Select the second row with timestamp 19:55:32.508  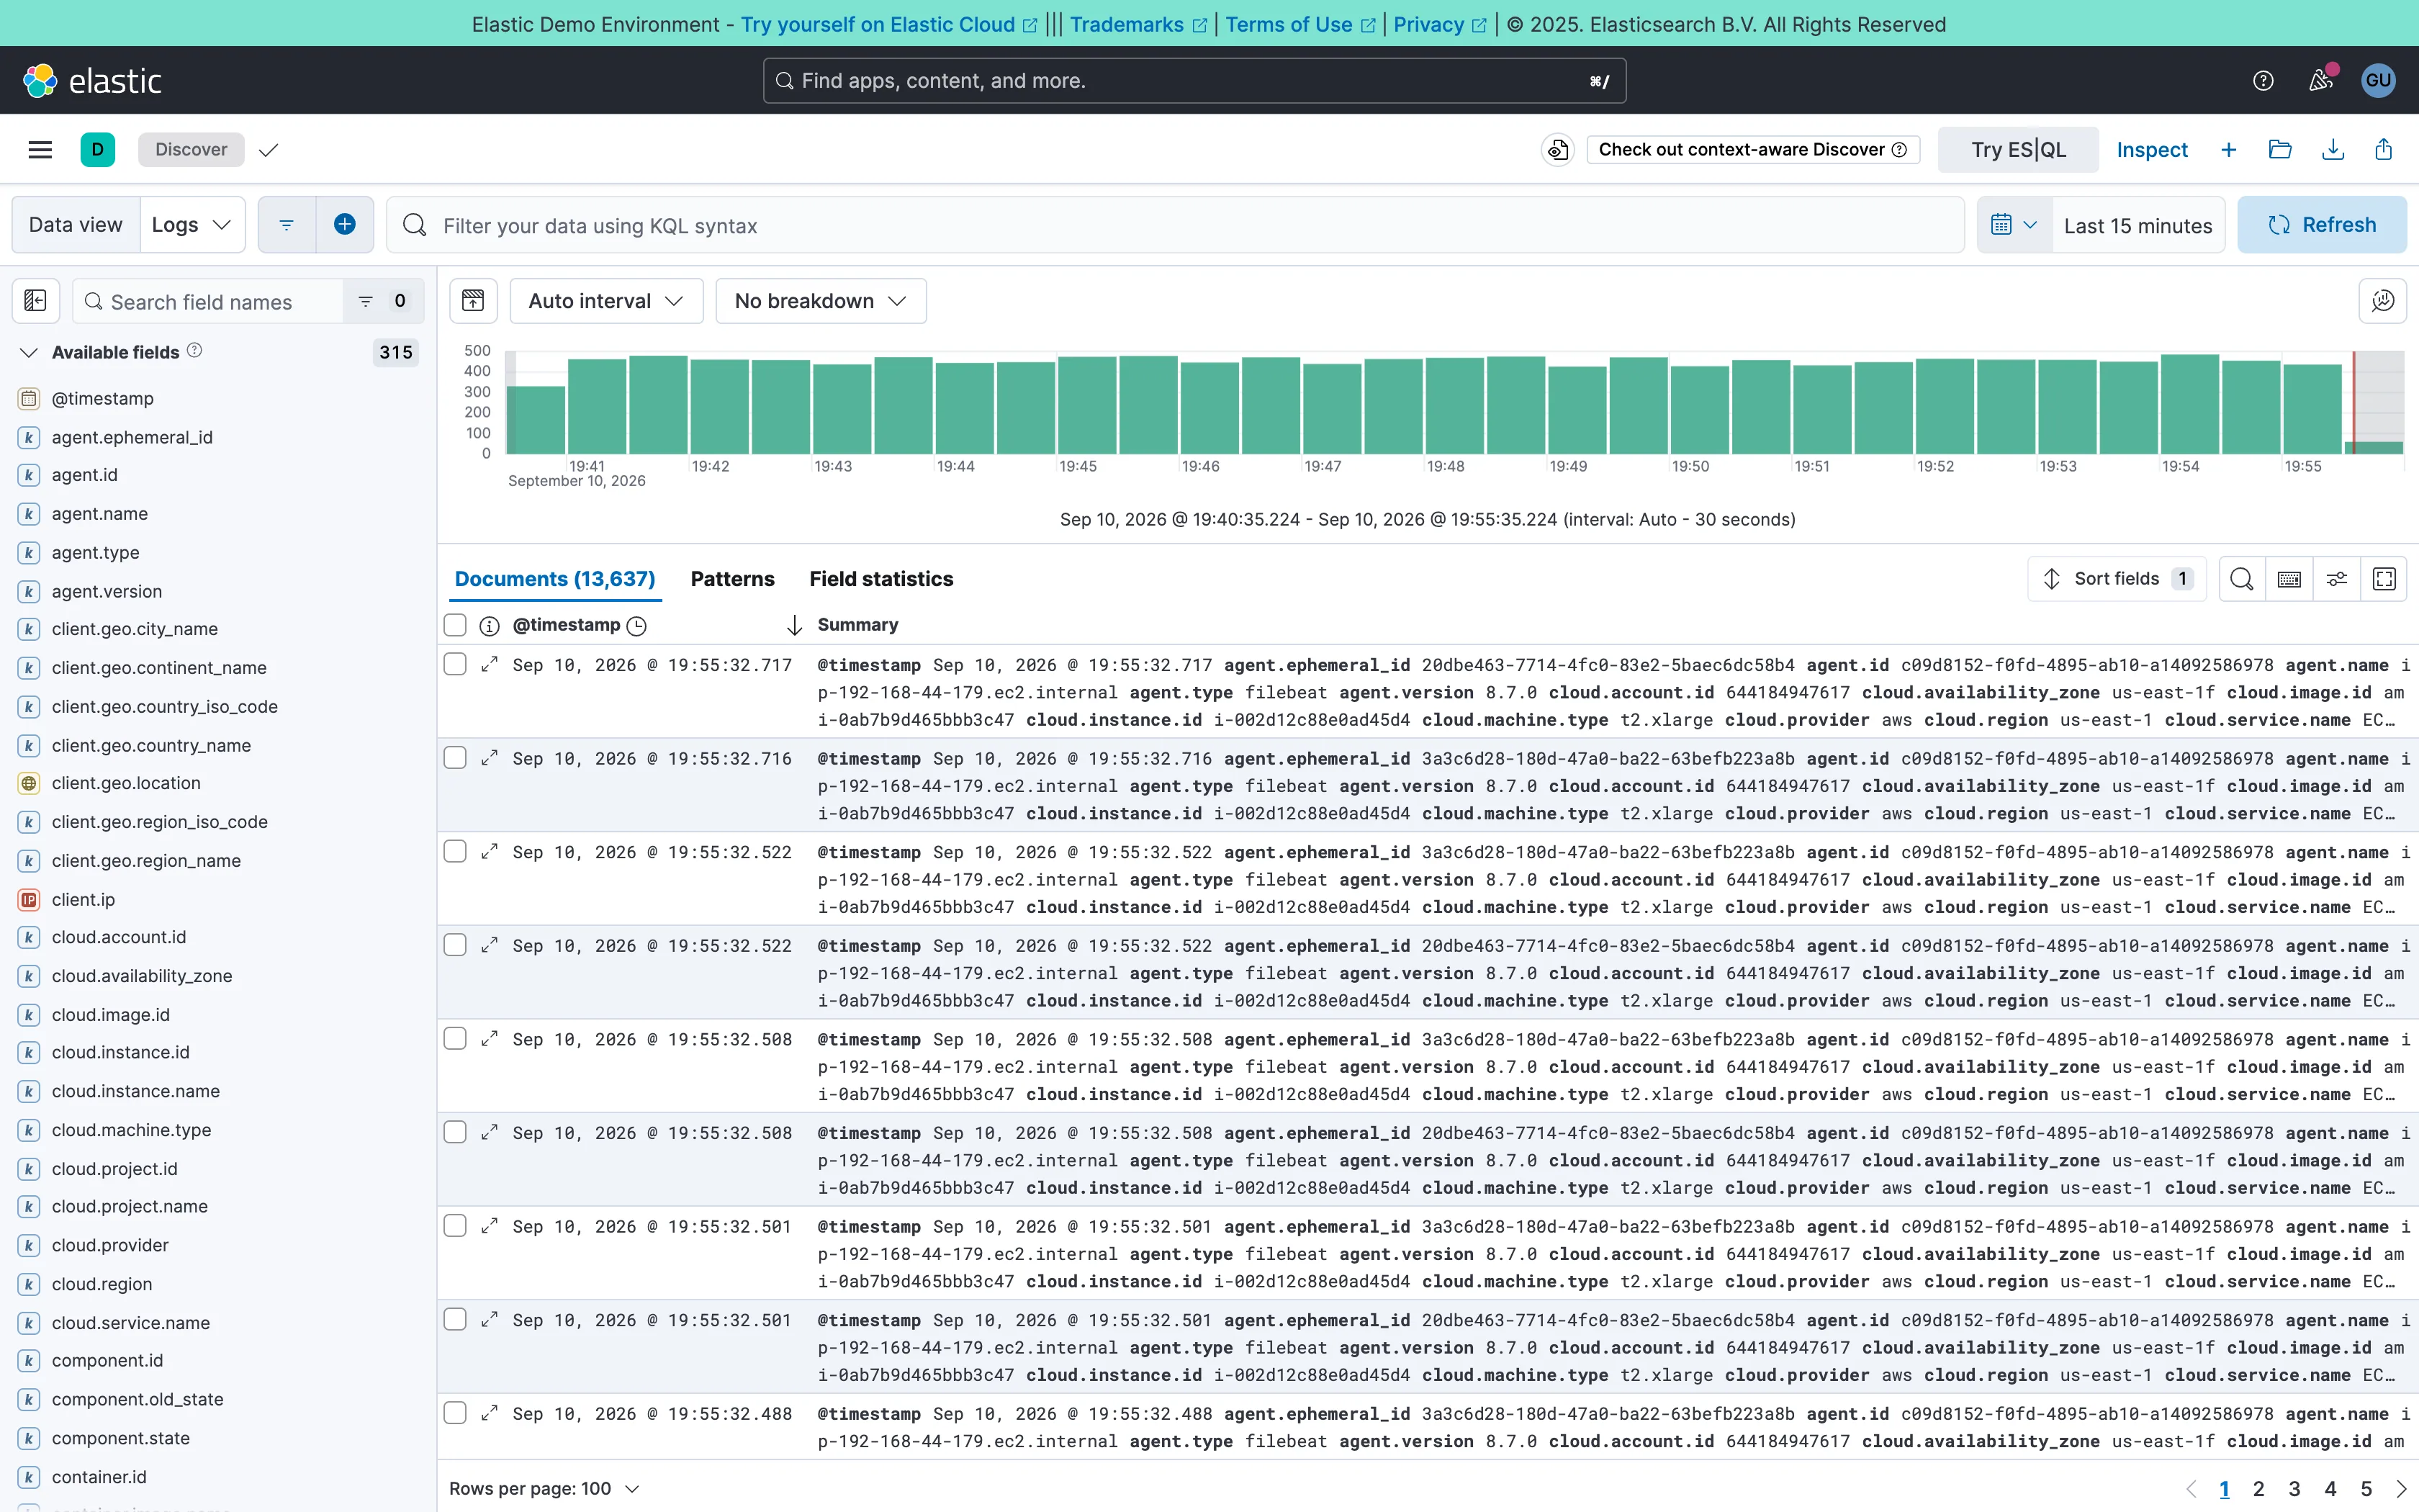click(455, 1132)
